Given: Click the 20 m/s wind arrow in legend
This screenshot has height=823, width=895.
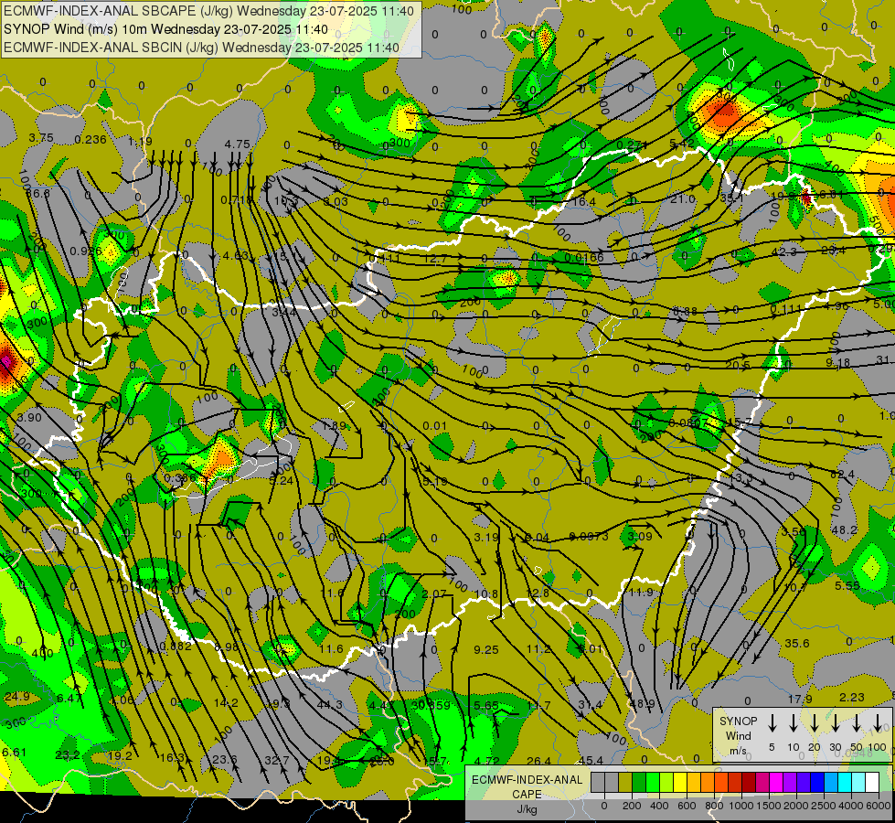Looking at the screenshot, I should [x=815, y=722].
